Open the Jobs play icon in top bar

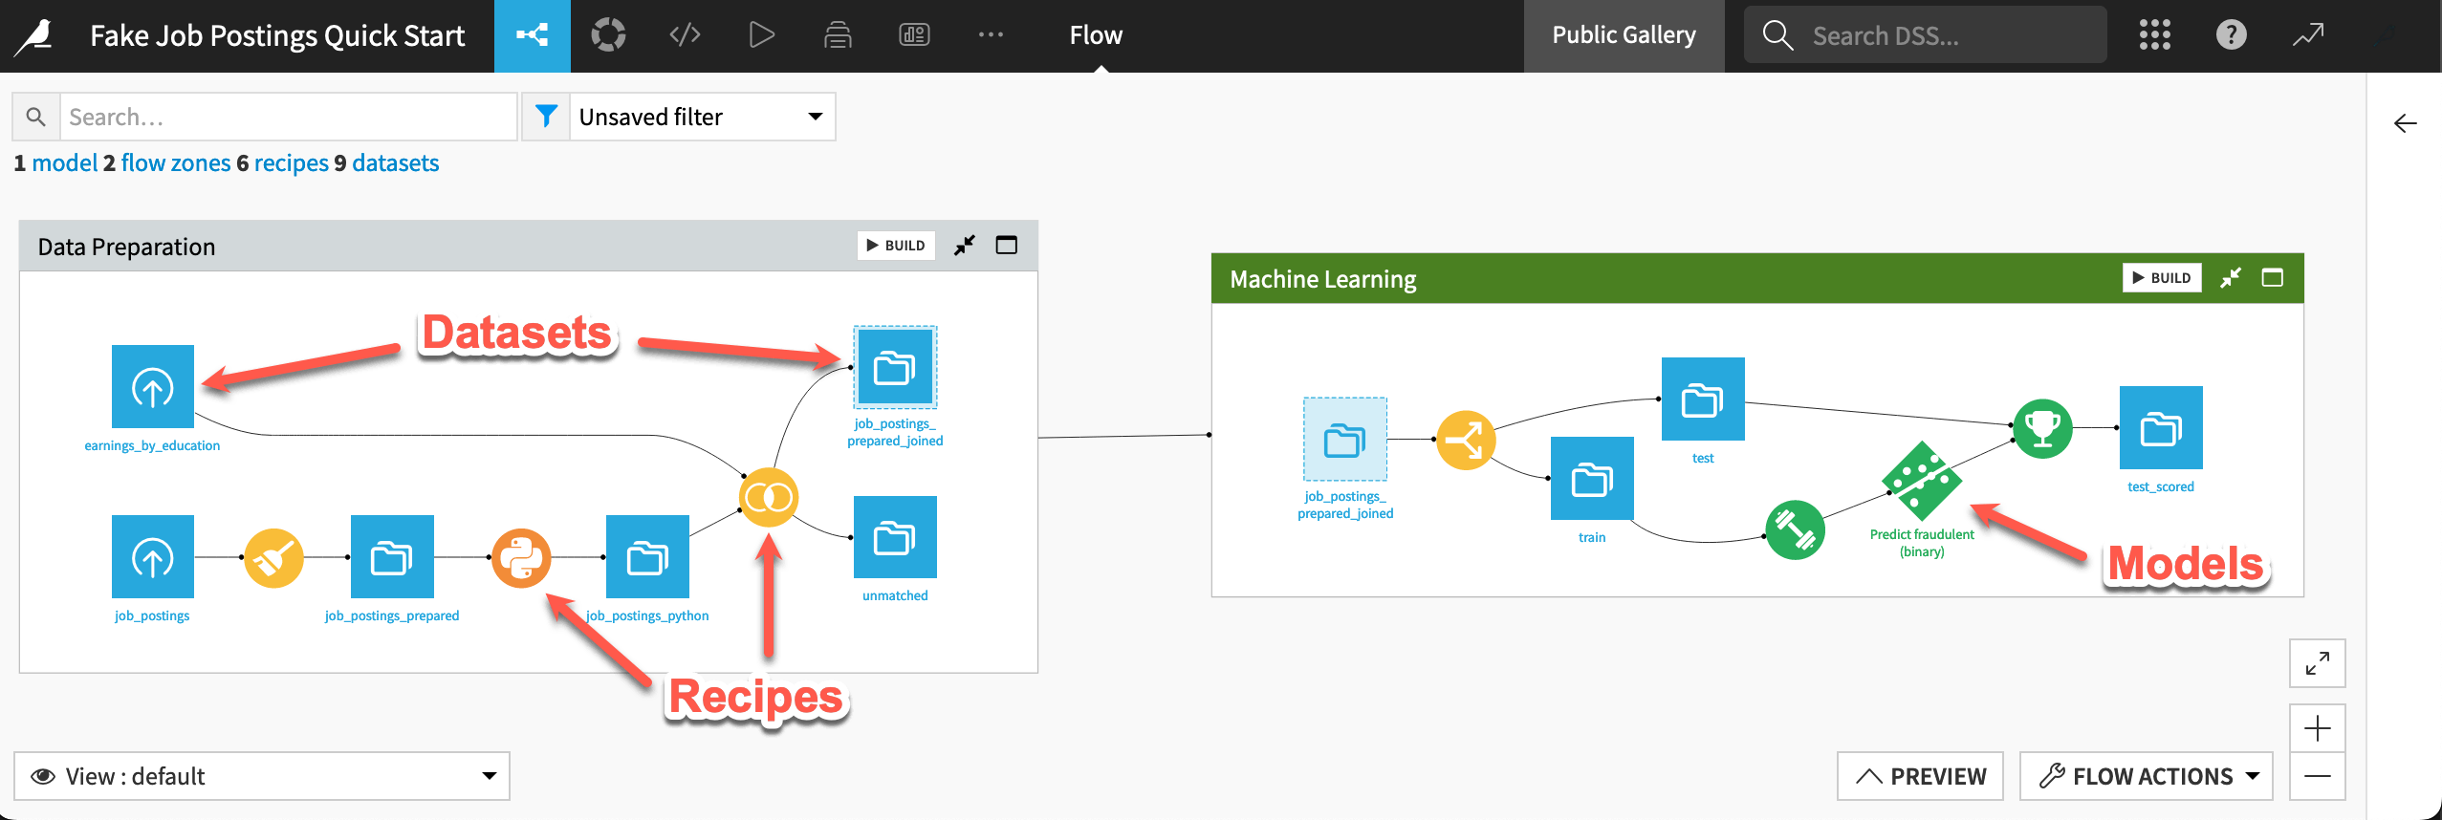pos(761,35)
